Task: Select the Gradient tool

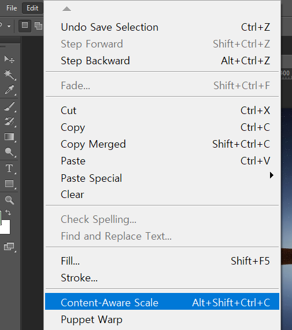Action: 9,137
